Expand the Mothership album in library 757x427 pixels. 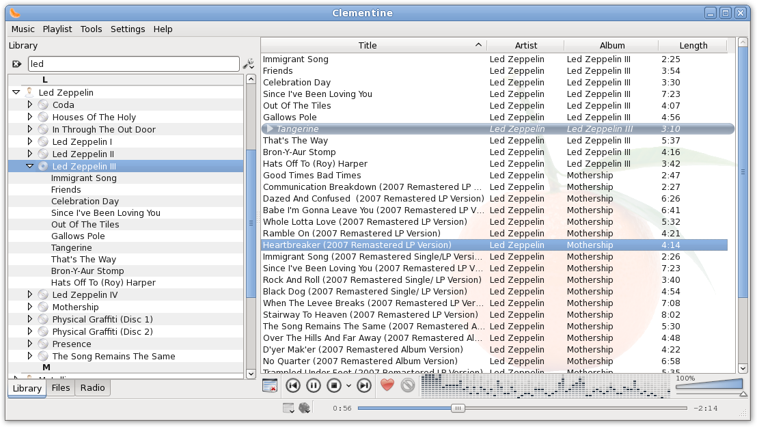[30, 307]
